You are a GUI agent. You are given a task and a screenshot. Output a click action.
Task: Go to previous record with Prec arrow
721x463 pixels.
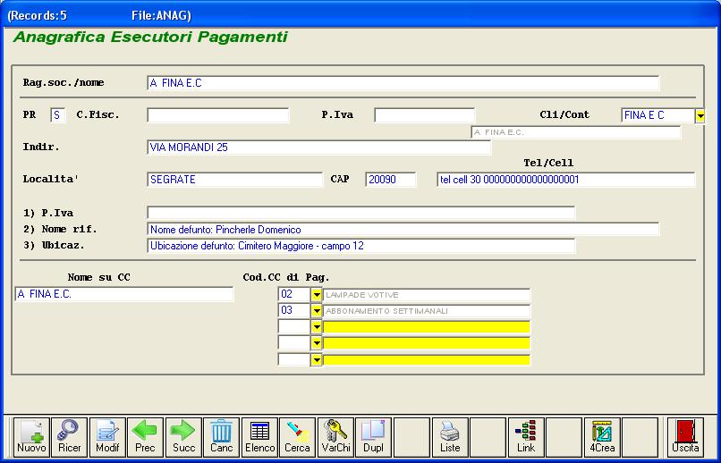(x=145, y=437)
